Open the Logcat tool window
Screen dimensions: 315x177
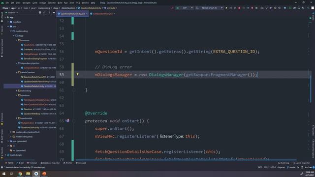(81, 163)
